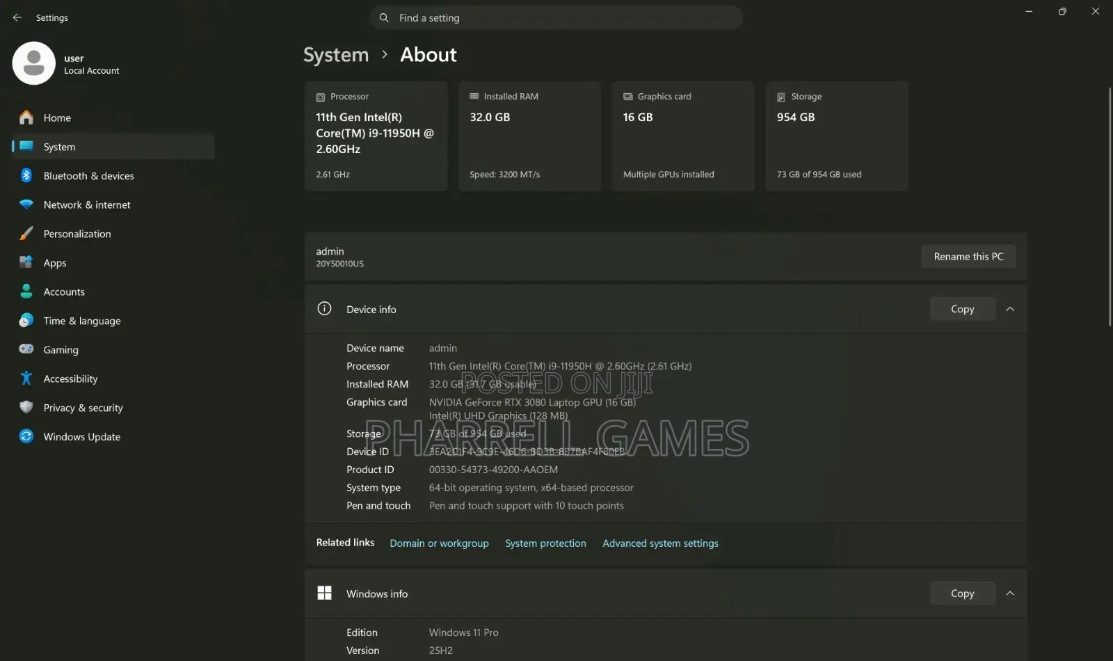Screen dimensions: 1113x661
Task: Open Gaming settings
Action: pos(113,350)
